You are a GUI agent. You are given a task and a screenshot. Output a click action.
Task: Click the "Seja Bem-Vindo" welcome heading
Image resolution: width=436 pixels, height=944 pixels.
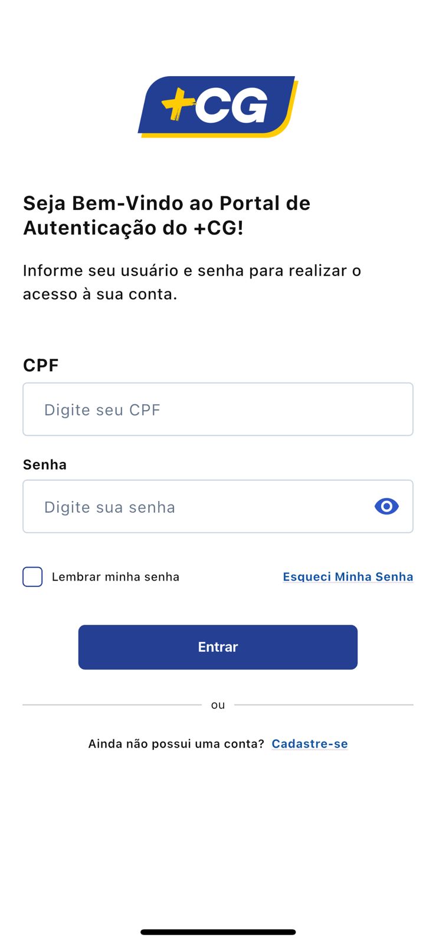166,215
